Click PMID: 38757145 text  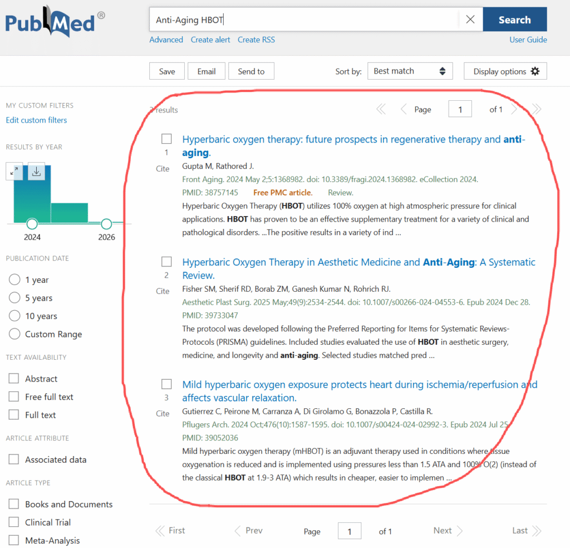click(x=210, y=192)
